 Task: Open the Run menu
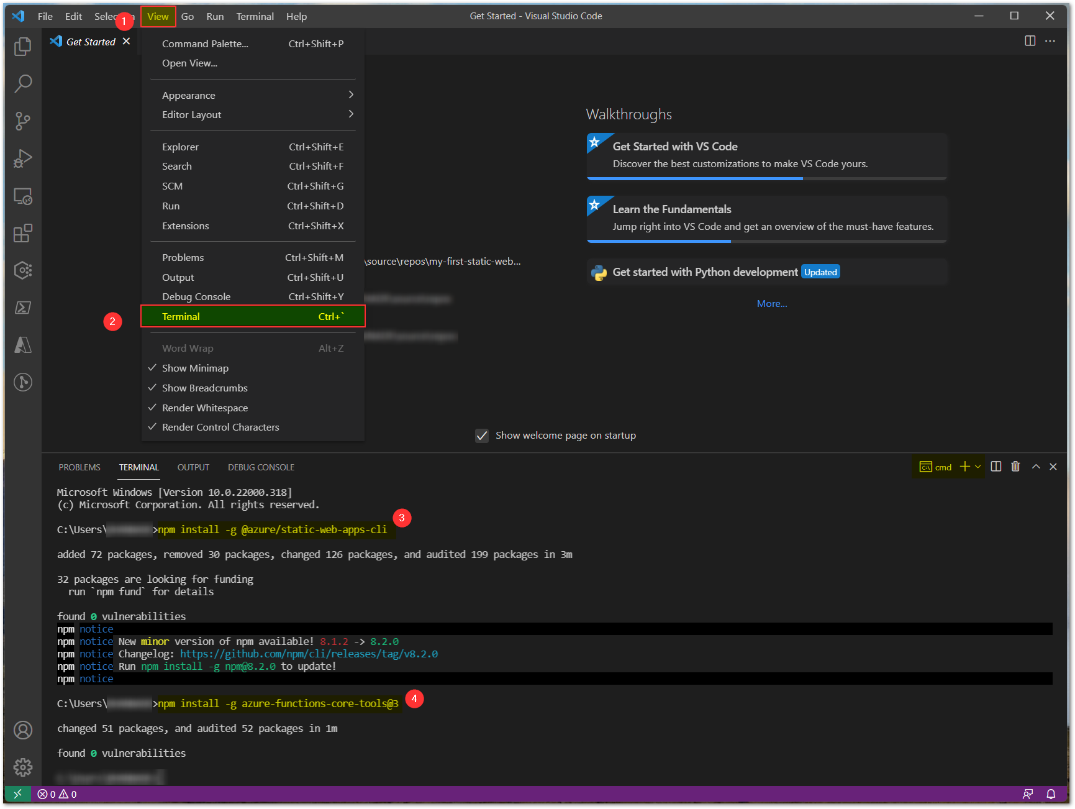pyautogui.click(x=215, y=16)
